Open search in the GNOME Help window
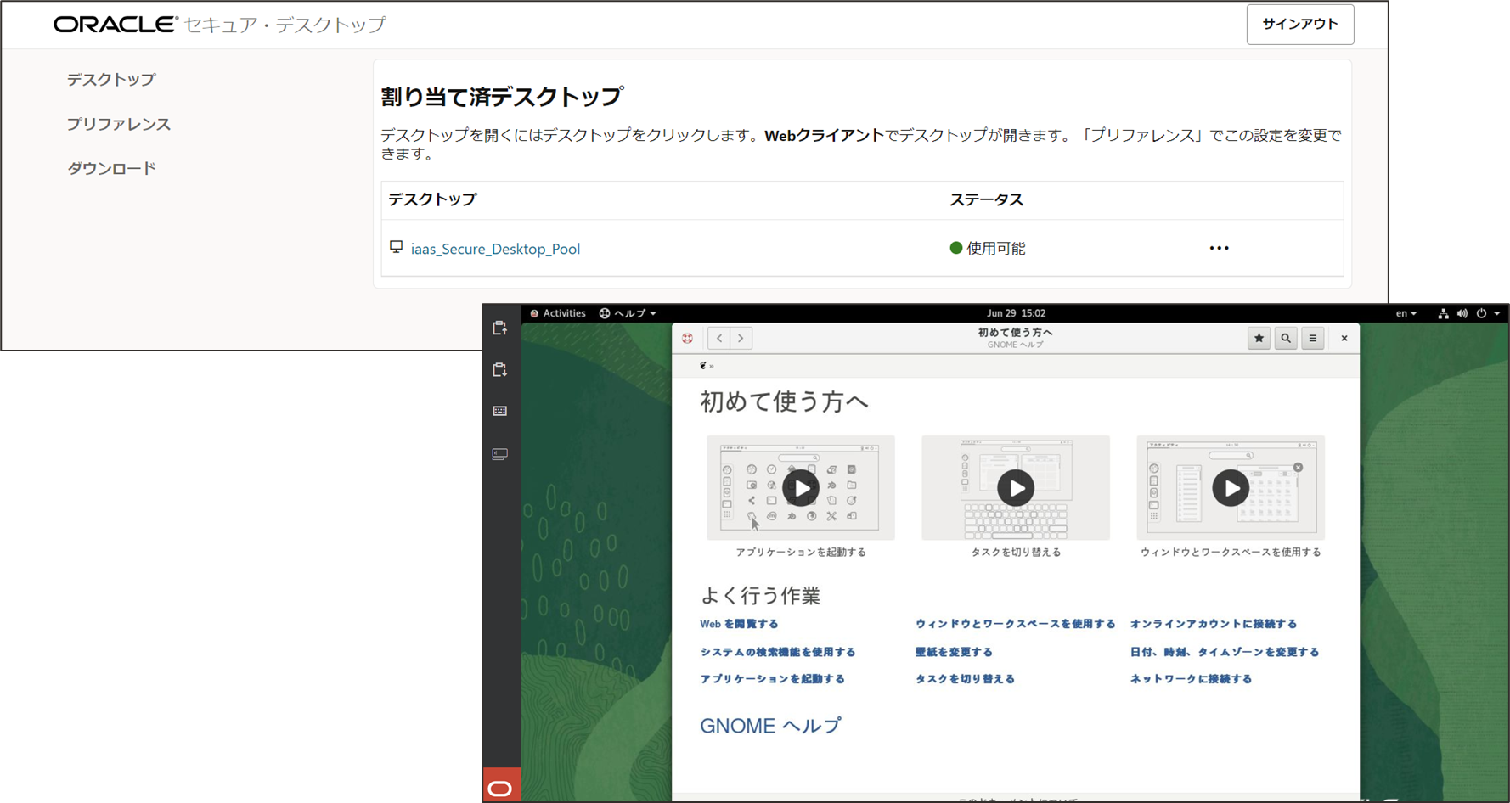The height and width of the screenshot is (803, 1510). tap(1286, 338)
